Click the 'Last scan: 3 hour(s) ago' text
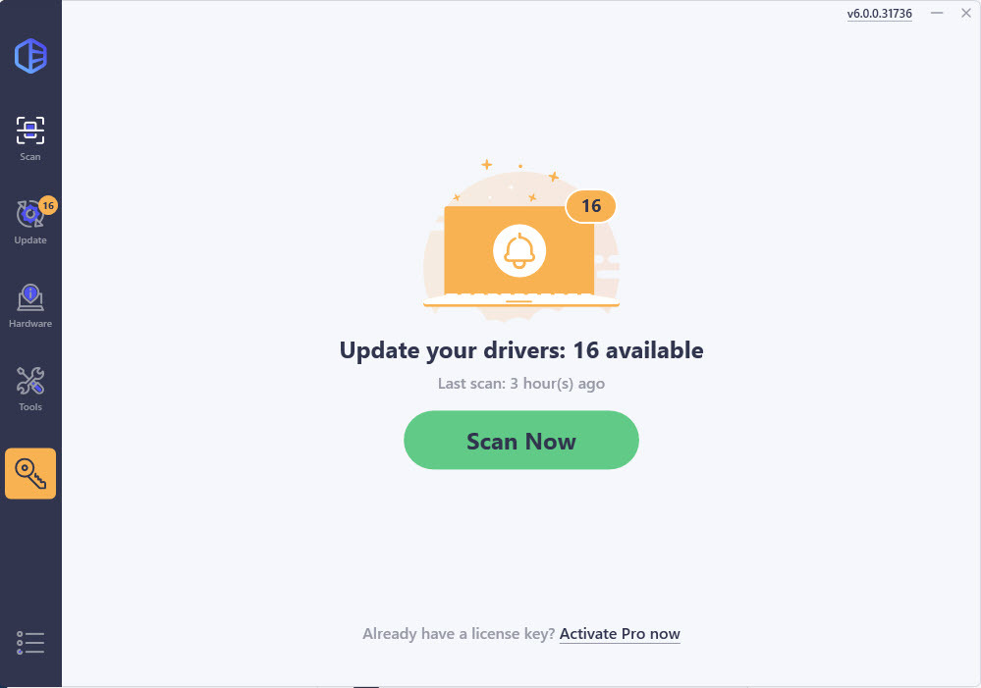Viewport: 981px width, 688px height. [x=521, y=384]
